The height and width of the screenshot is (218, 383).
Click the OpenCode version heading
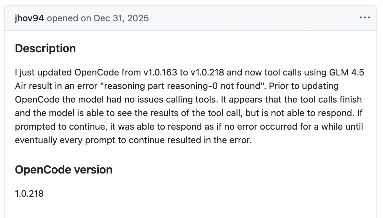(x=64, y=170)
